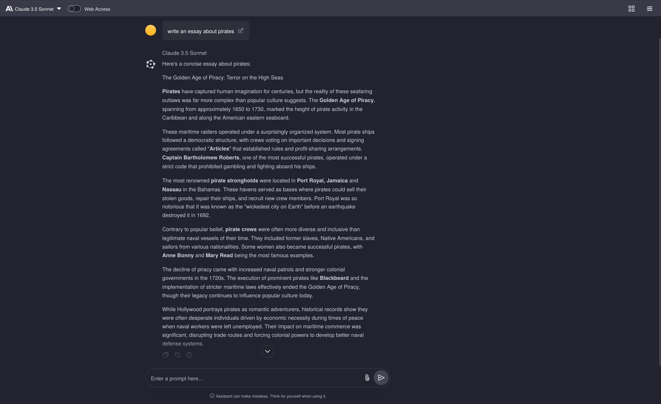Click the yellow user avatar circle
Viewport: 661px width, 404px height.
(151, 30)
